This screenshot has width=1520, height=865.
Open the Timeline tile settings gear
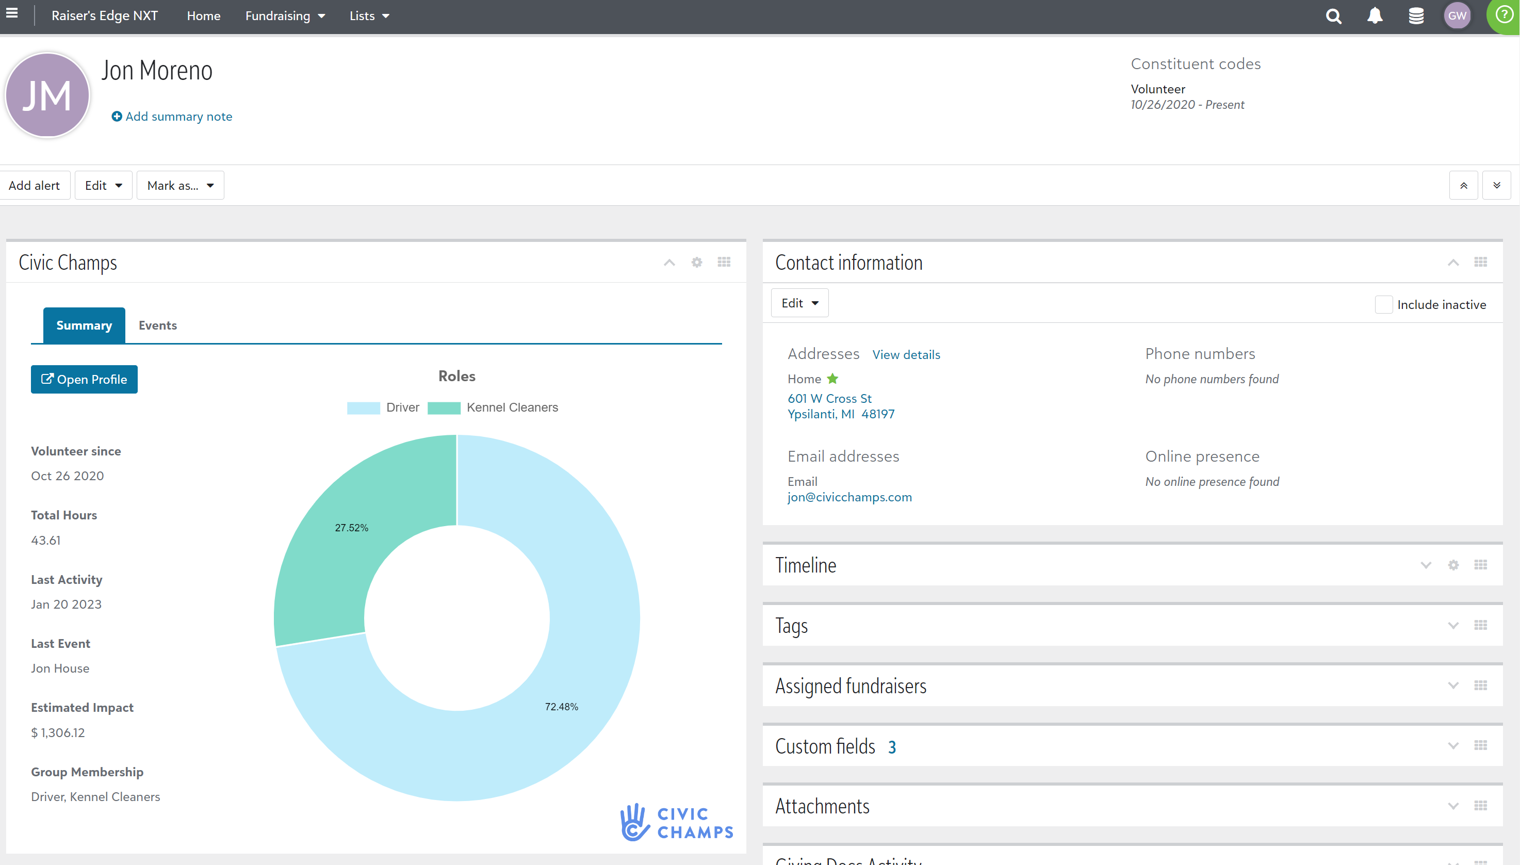coord(1453,565)
